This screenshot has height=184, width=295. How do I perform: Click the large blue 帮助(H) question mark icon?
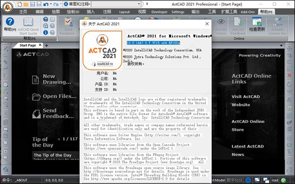(10, 24)
